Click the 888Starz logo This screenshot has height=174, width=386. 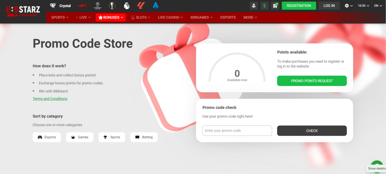point(23,11)
